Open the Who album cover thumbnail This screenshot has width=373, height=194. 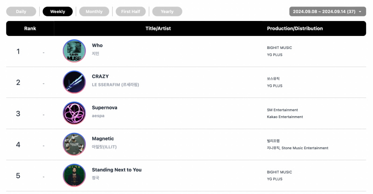click(x=74, y=51)
